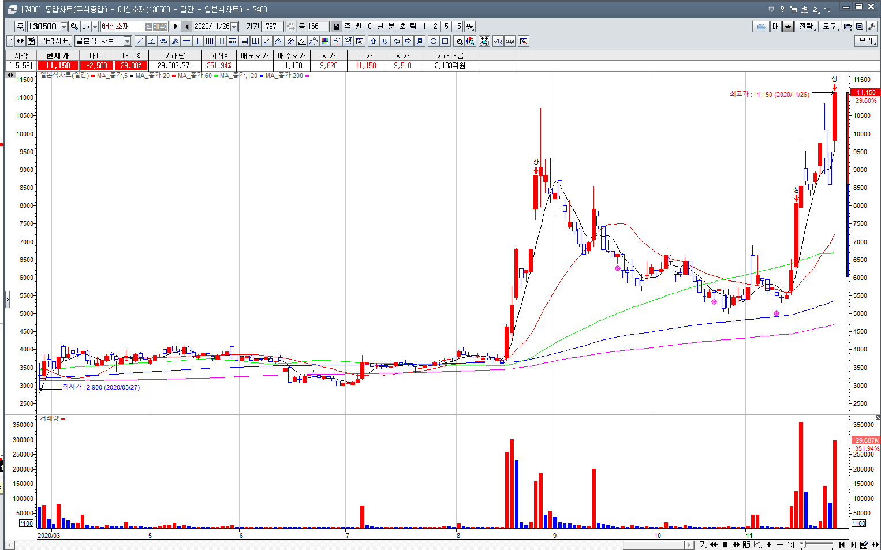Click the 166 count input field
Screen dimensions: 881x550
point(318,27)
